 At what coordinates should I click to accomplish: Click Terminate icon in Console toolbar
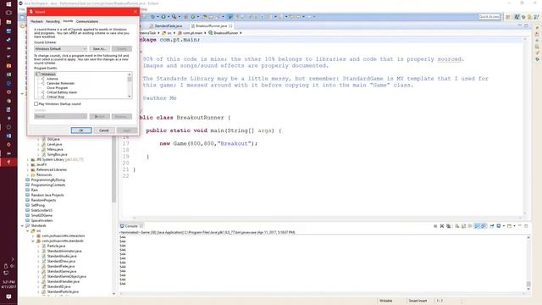point(435,226)
